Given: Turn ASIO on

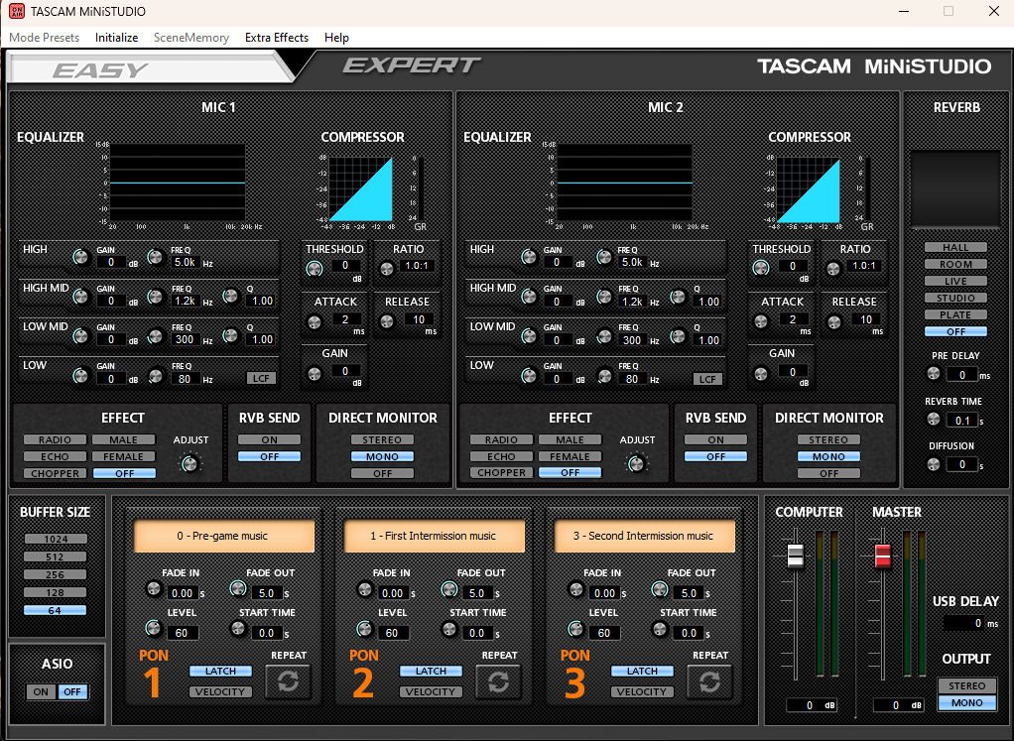Looking at the screenshot, I should click(41, 691).
